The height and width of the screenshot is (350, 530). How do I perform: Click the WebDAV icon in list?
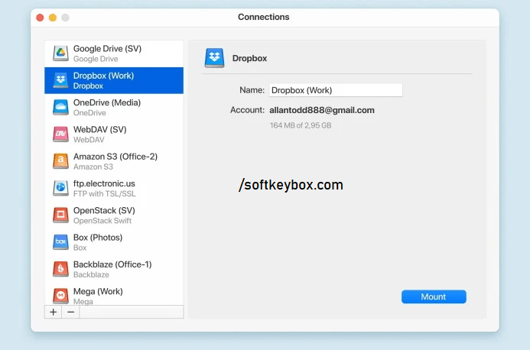click(x=60, y=134)
